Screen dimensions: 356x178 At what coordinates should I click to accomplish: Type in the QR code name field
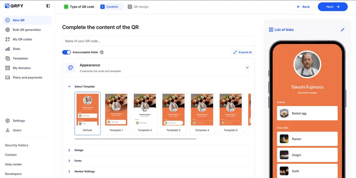coord(158,41)
